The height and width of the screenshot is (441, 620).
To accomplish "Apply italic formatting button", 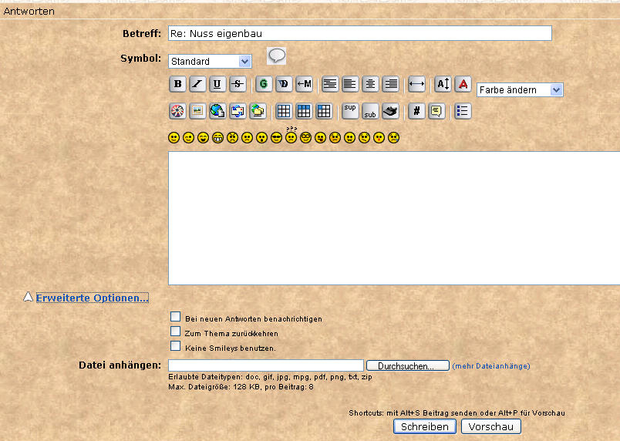I will 197,84.
